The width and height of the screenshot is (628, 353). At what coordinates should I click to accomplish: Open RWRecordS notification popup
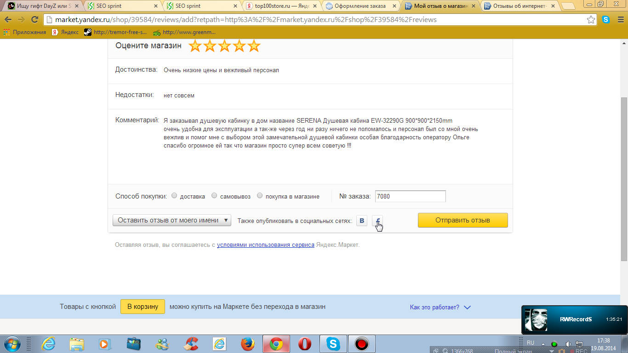coord(574,319)
